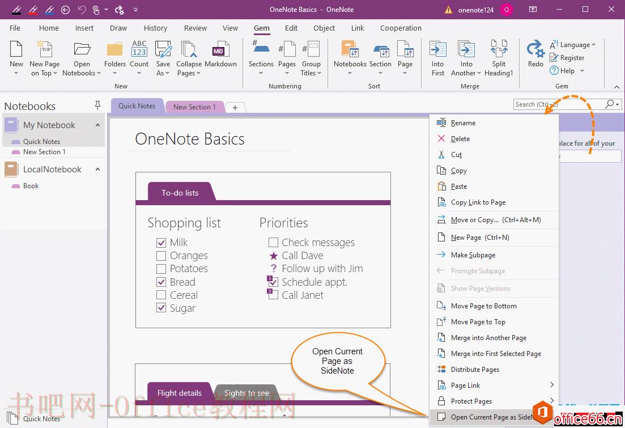Screen dimensions: 625x428
Task: Select the New Section 1 tab
Action: pyautogui.click(x=194, y=107)
